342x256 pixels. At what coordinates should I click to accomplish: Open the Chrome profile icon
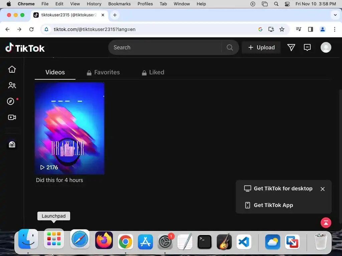pyautogui.click(x=323, y=29)
